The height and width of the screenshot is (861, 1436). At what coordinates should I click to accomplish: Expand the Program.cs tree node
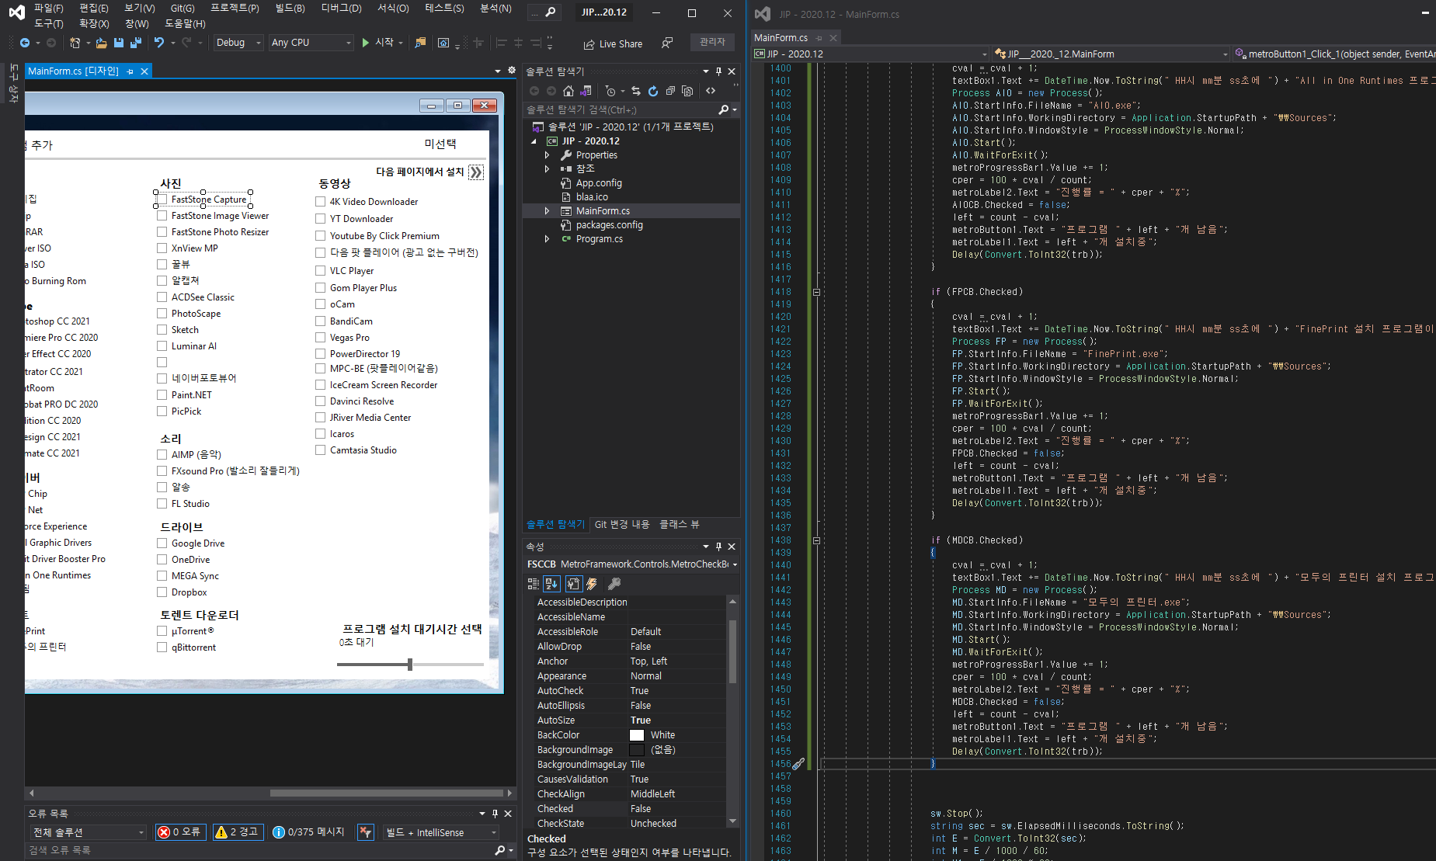click(547, 239)
